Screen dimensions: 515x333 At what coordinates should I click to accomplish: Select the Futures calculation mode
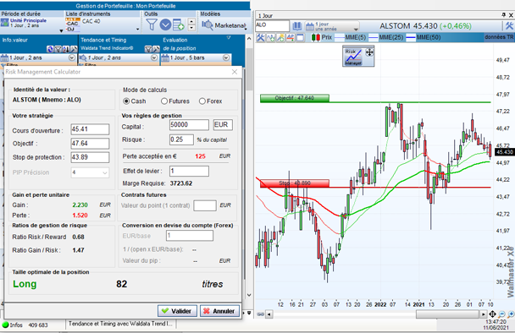coord(164,101)
